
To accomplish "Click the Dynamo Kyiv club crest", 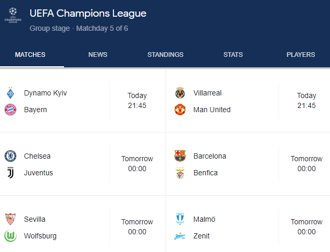I will pyautogui.click(x=10, y=93).
